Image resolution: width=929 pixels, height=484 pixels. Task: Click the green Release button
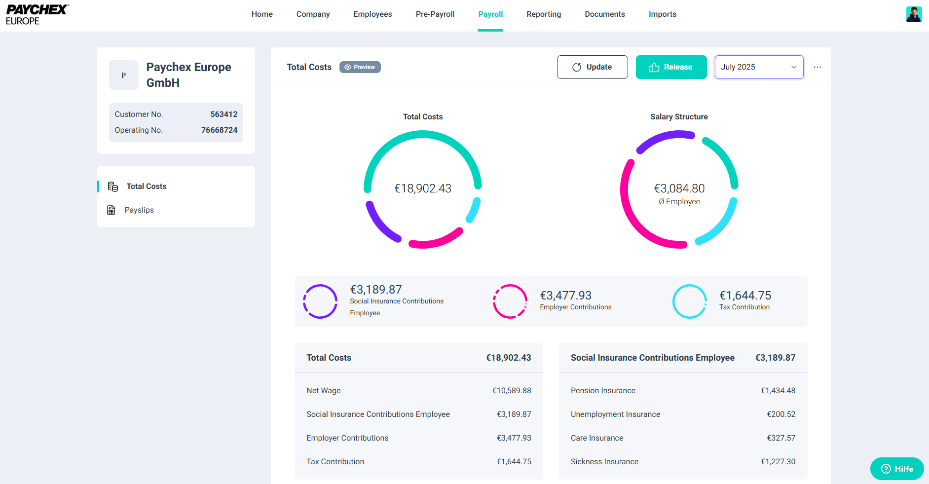point(671,67)
